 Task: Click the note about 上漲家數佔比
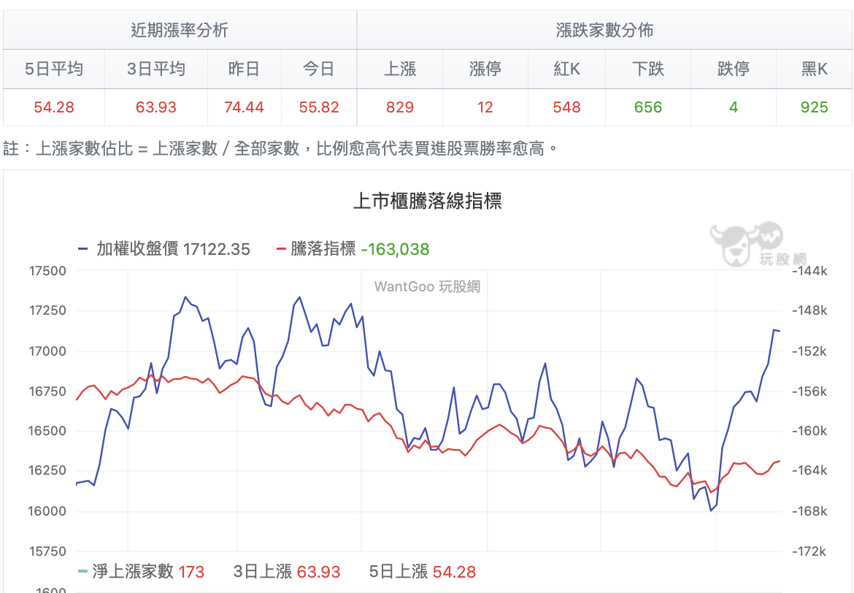pyautogui.click(x=280, y=148)
